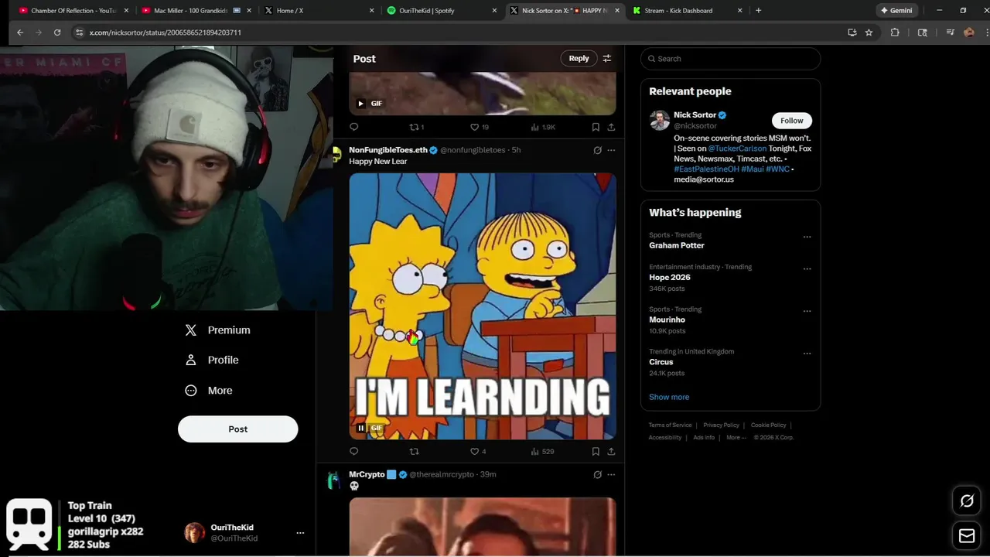990x557 pixels.
Task: Open more options for Hope 2026 trend
Action: click(x=807, y=268)
